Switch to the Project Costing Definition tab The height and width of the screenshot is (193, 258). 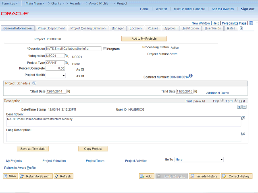[88, 29]
